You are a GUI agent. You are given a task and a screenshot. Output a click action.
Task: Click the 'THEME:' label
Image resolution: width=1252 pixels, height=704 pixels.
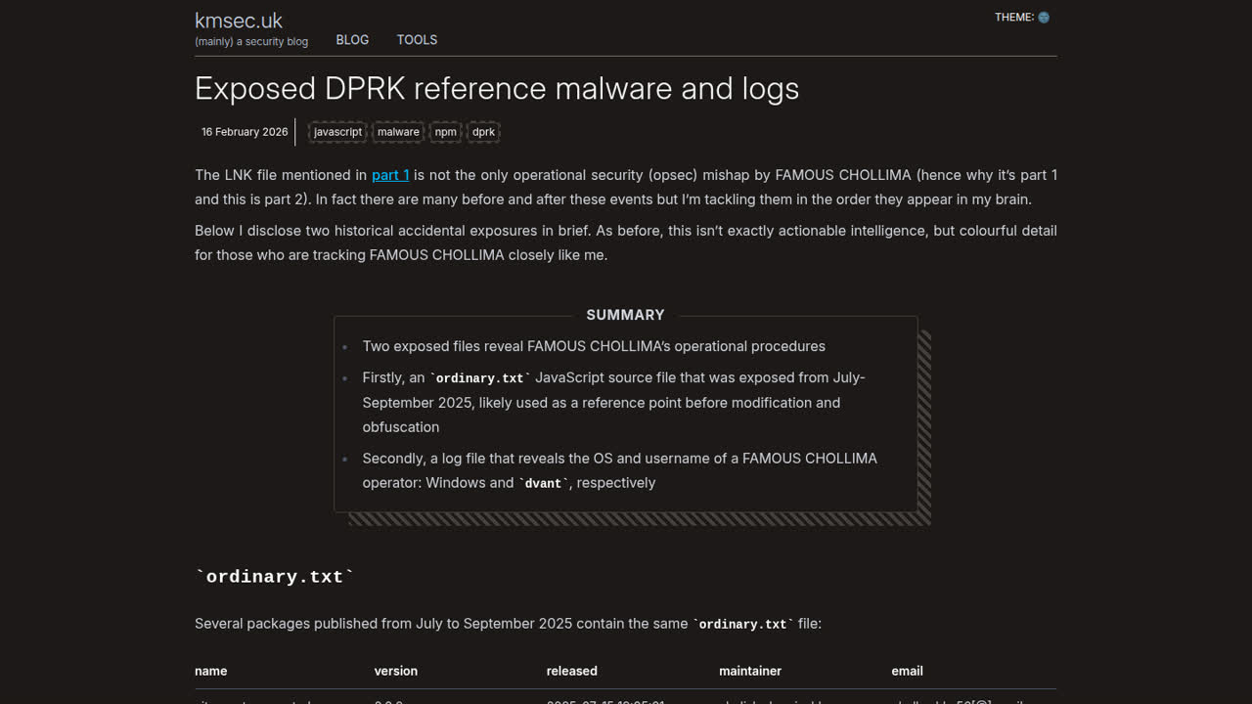click(x=1014, y=18)
